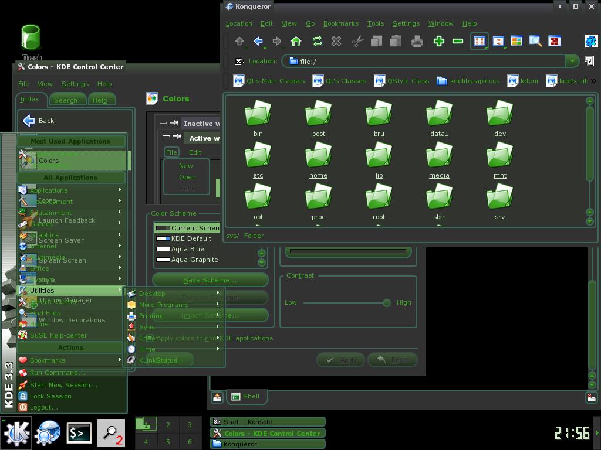The image size is (601, 450).
Task: Show hidden bookmarks via the toolbar chevron
Action: click(x=593, y=81)
